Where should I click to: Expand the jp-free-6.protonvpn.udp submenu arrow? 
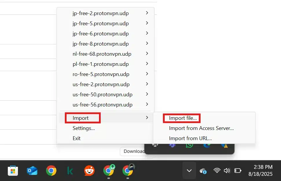pyautogui.click(x=147, y=33)
